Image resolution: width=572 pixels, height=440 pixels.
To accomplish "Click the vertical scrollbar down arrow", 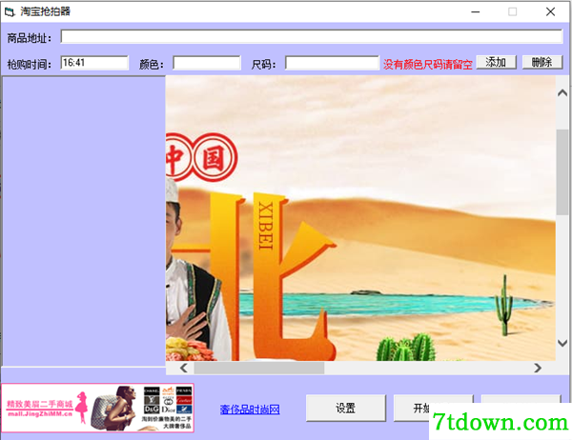I will (x=562, y=343).
